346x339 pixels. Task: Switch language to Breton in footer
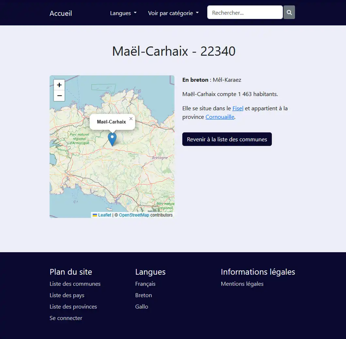click(x=143, y=295)
